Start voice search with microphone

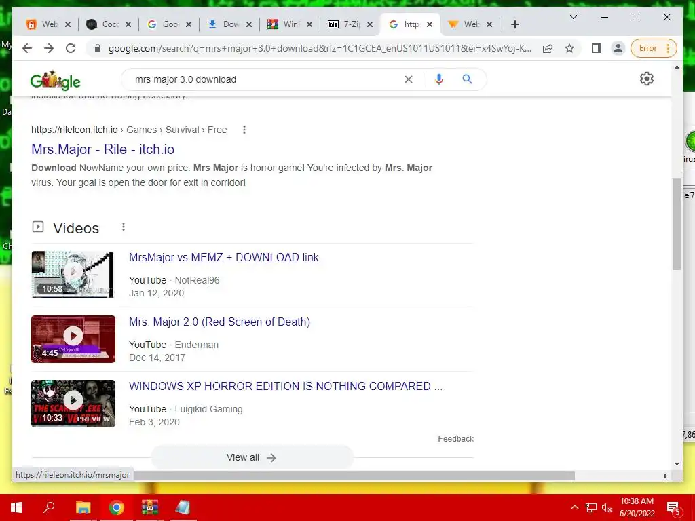439,79
